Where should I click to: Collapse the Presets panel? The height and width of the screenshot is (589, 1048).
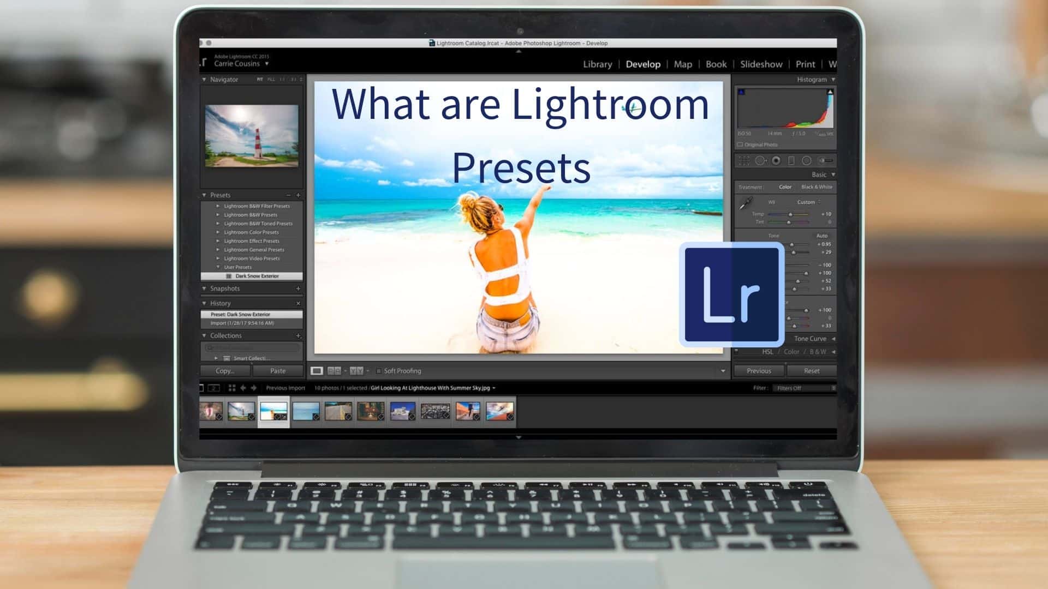pyautogui.click(x=204, y=195)
